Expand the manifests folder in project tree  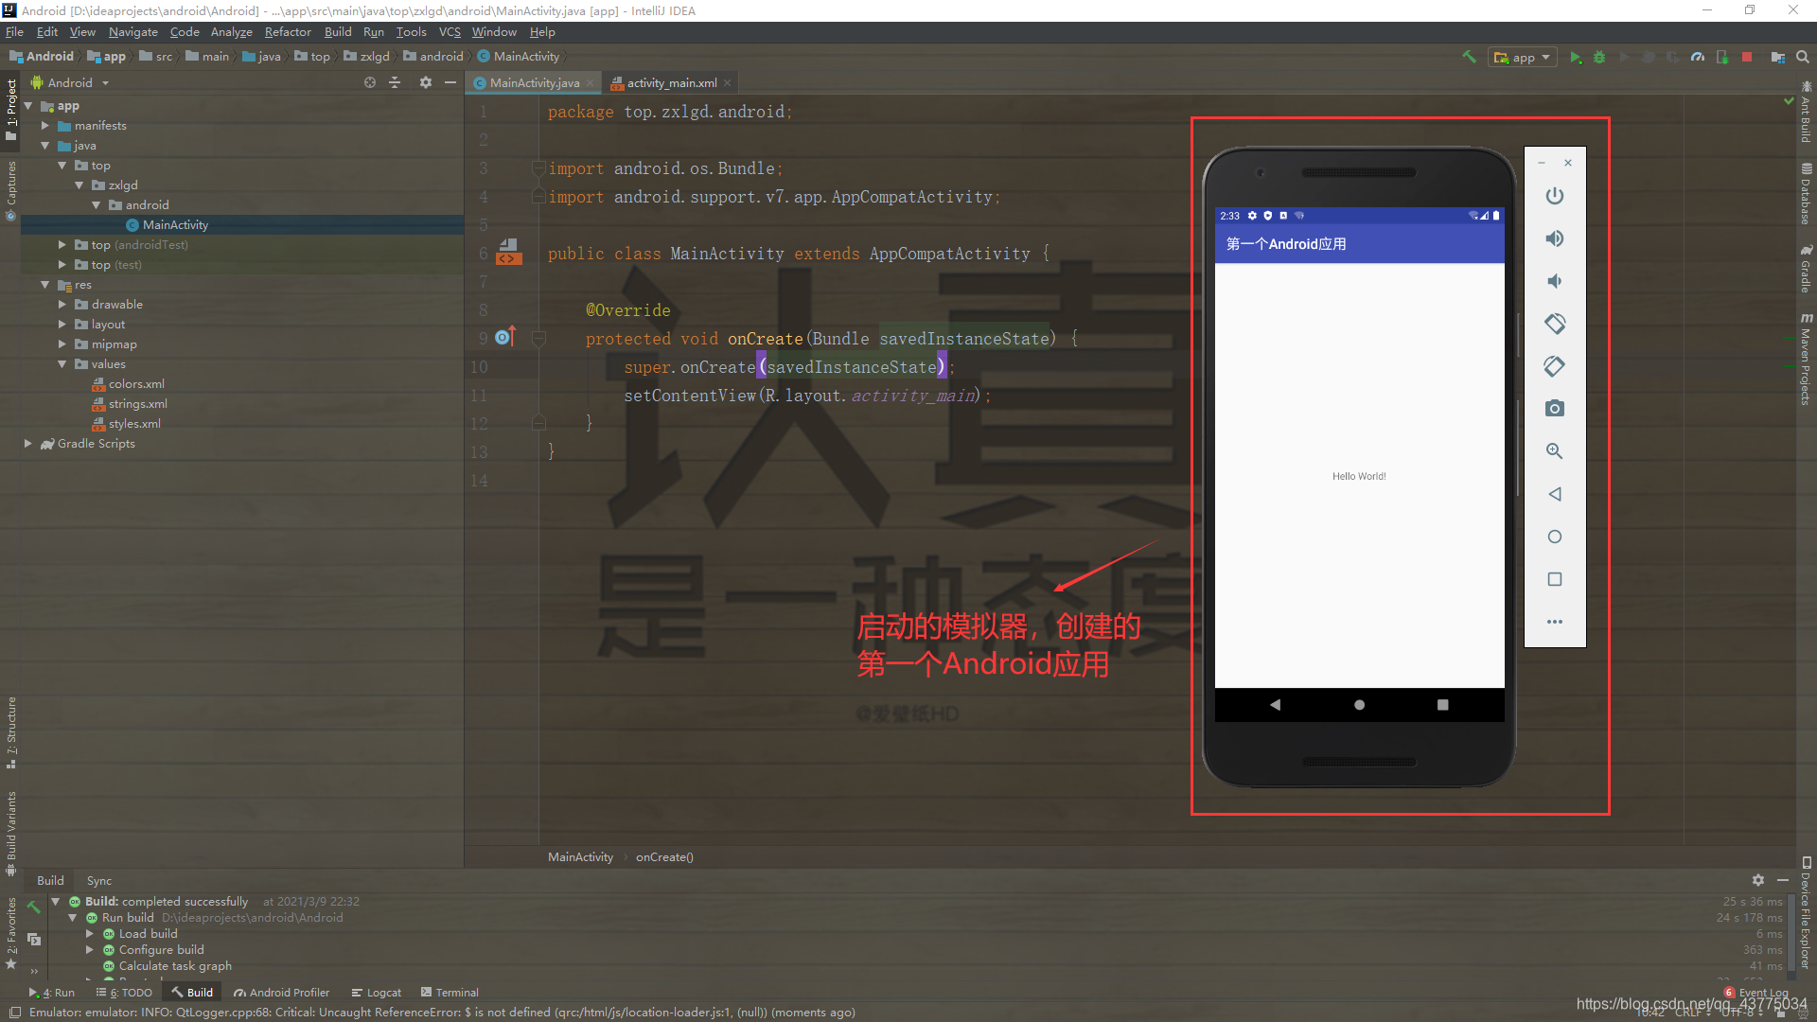44,126
